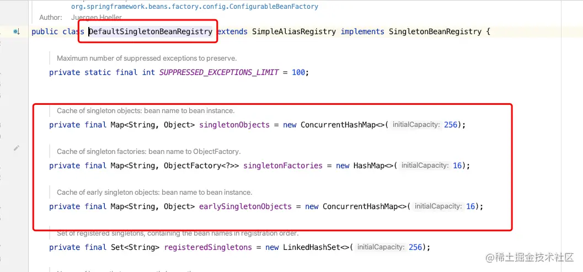Select the SUPPRESSED_EXCEPTIONS_LIMIT constant
583x272 pixels.
coord(219,73)
